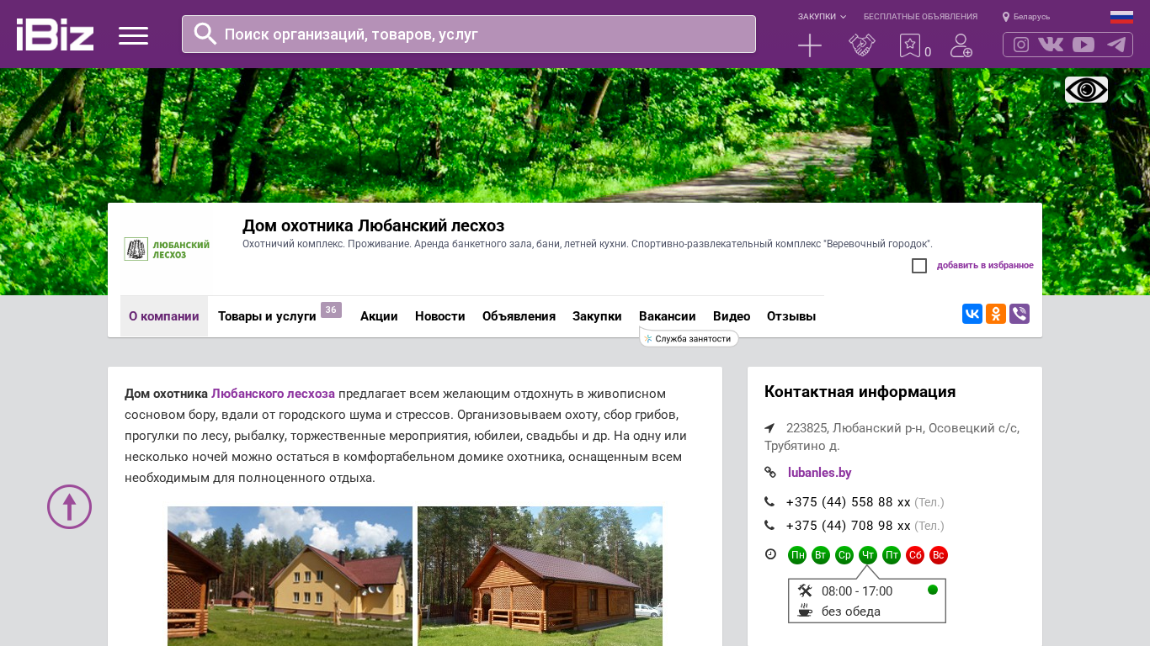
Task: Click the link icon beside lubanles.by
Action: pyautogui.click(x=770, y=473)
